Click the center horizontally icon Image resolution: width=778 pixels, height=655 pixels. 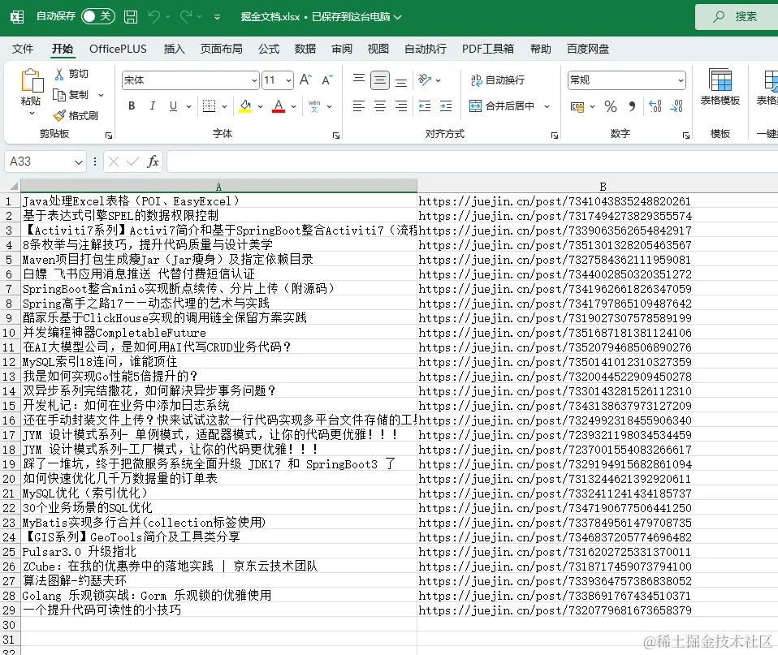[x=380, y=106]
